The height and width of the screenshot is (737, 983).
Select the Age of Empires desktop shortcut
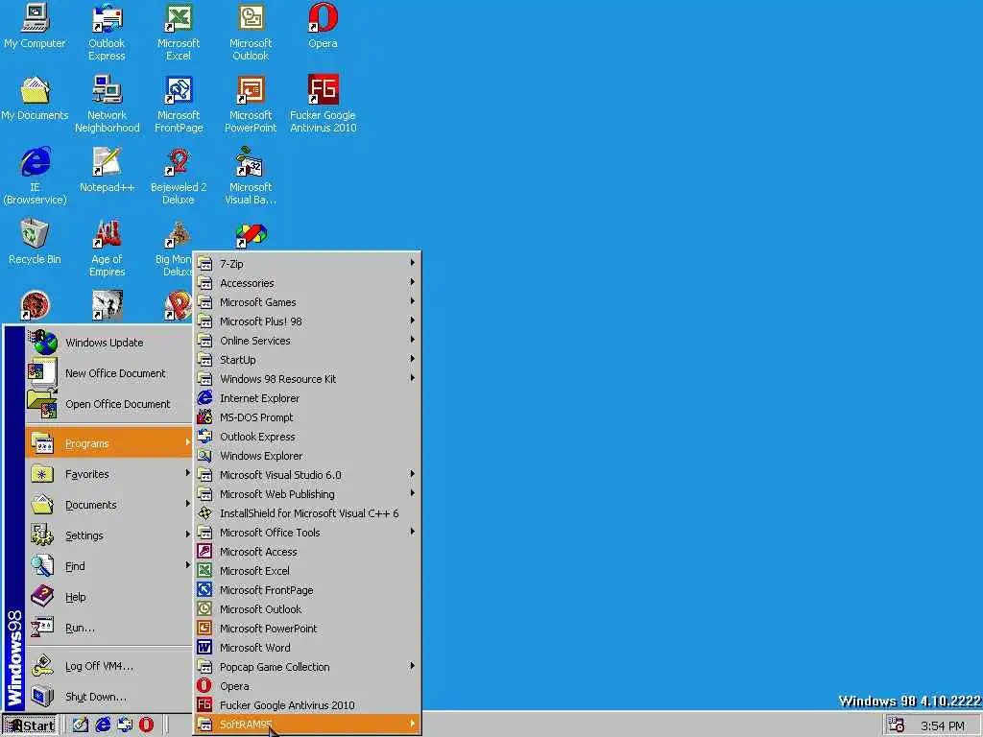coord(108,249)
